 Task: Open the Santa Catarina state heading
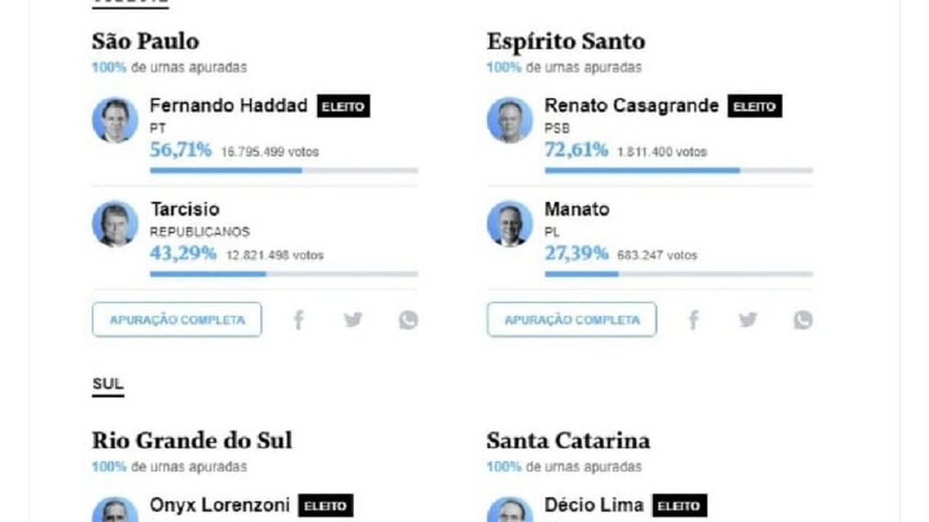pyautogui.click(x=568, y=441)
